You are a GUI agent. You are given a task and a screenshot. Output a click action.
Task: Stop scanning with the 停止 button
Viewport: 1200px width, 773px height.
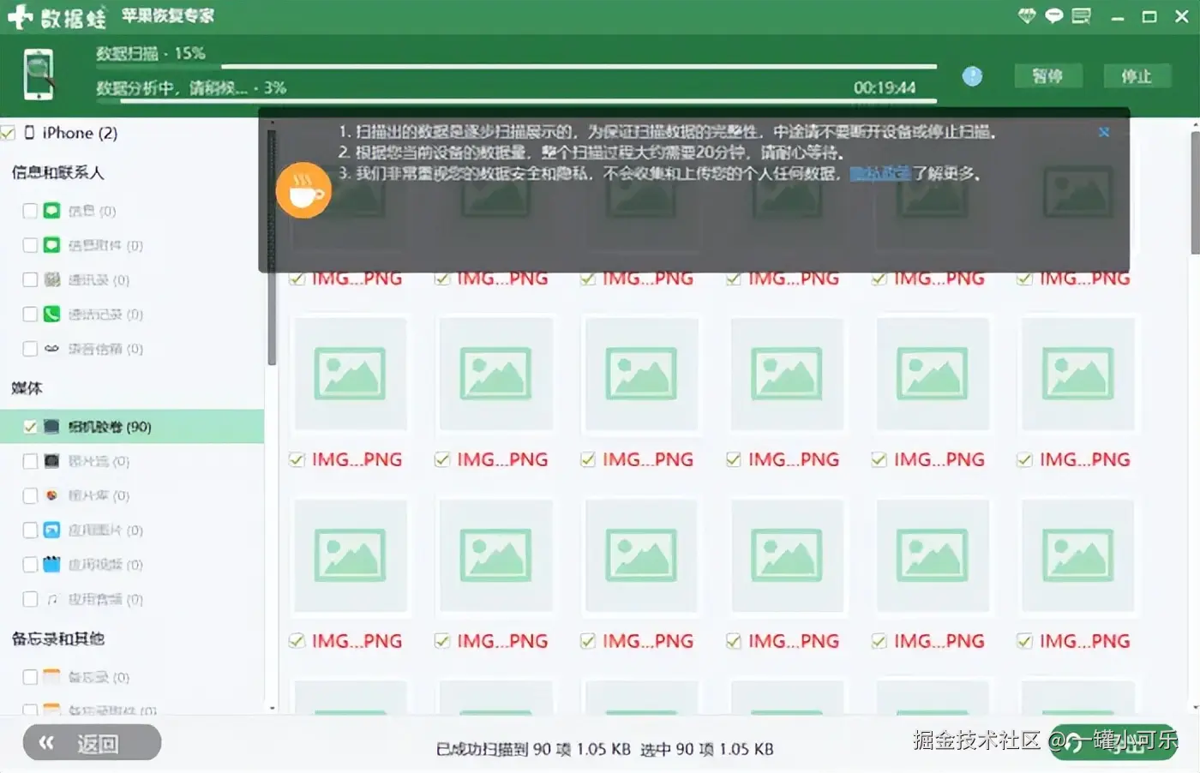(1137, 76)
